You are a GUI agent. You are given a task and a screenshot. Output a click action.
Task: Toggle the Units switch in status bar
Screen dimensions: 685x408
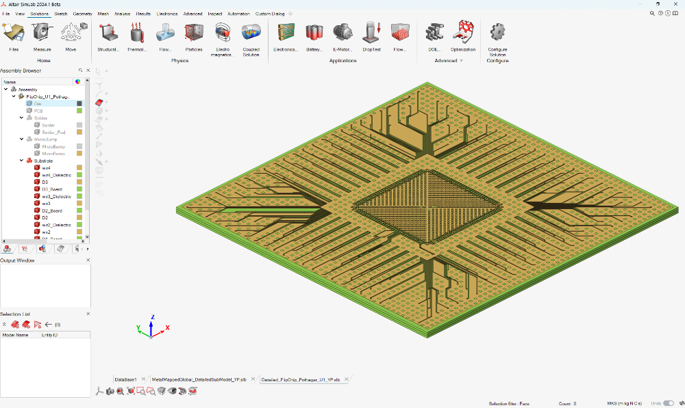pyautogui.click(x=669, y=403)
